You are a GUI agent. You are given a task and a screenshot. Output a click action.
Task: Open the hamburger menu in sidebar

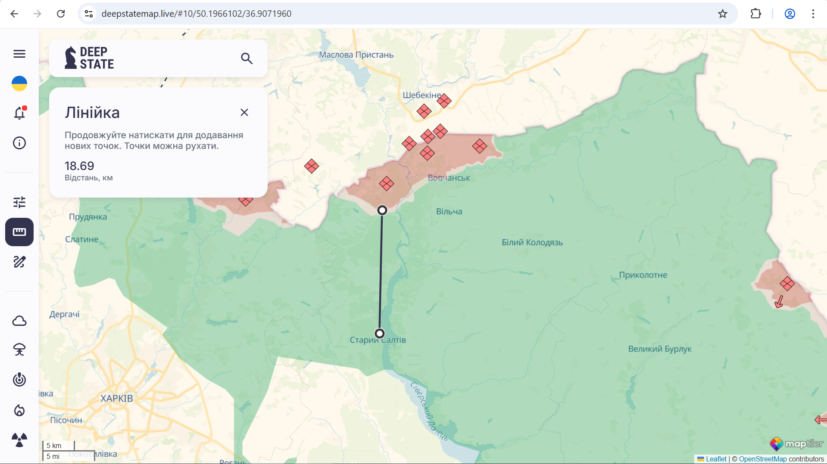click(x=19, y=54)
